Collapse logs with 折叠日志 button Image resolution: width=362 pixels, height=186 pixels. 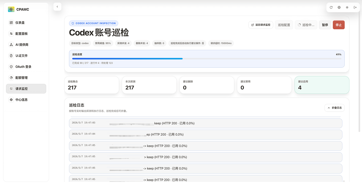[x=334, y=108]
